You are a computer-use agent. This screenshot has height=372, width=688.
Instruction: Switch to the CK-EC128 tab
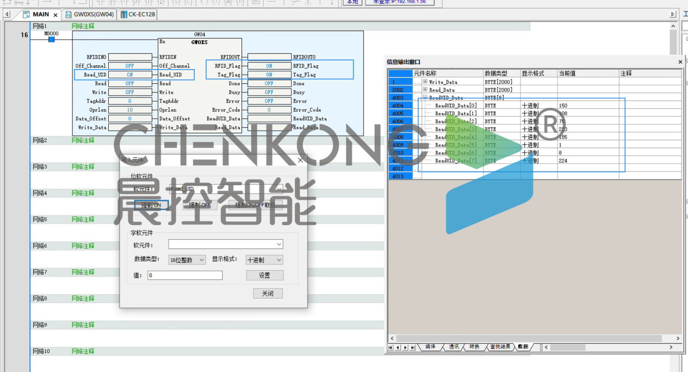pos(138,15)
